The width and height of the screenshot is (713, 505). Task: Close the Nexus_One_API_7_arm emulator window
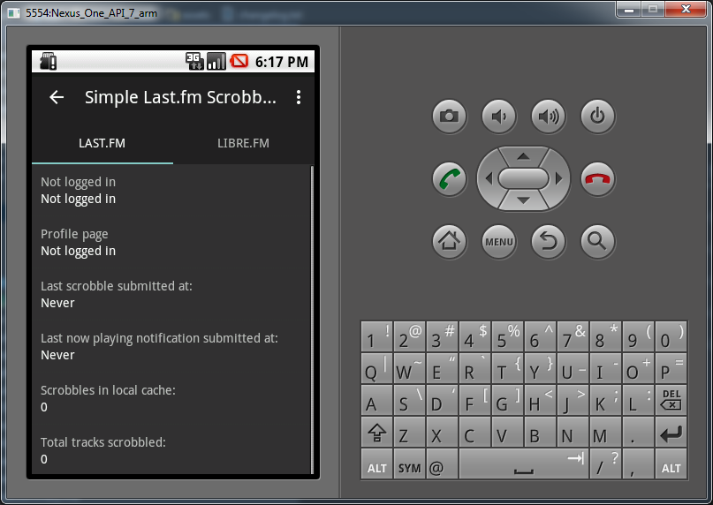click(x=686, y=10)
